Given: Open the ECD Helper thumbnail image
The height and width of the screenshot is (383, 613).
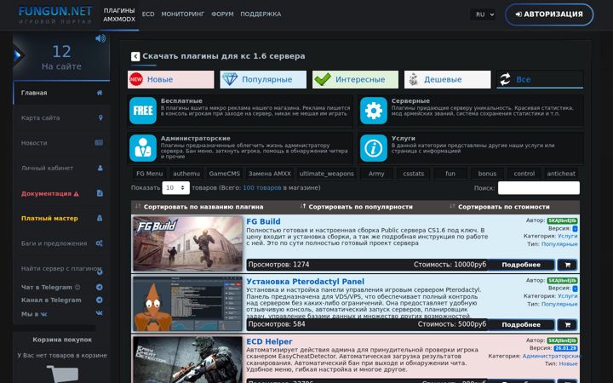Looking at the screenshot, I should point(187,359).
